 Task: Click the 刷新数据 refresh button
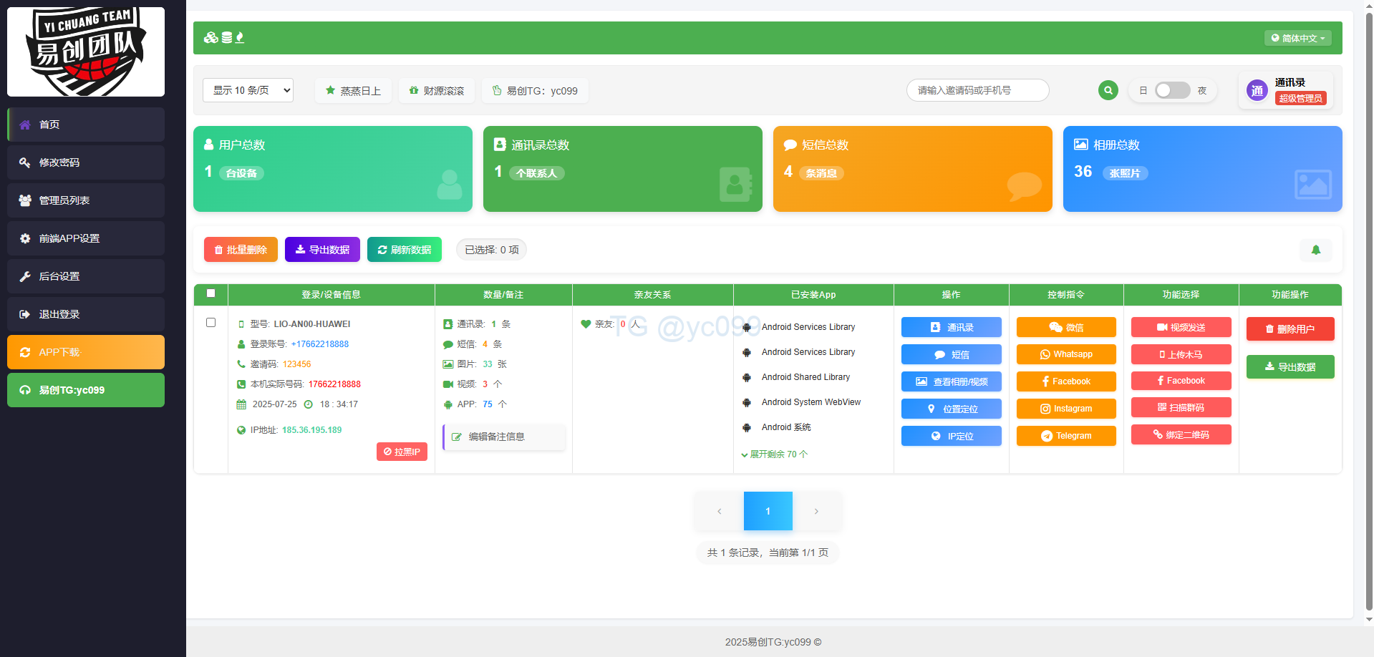pyautogui.click(x=404, y=249)
